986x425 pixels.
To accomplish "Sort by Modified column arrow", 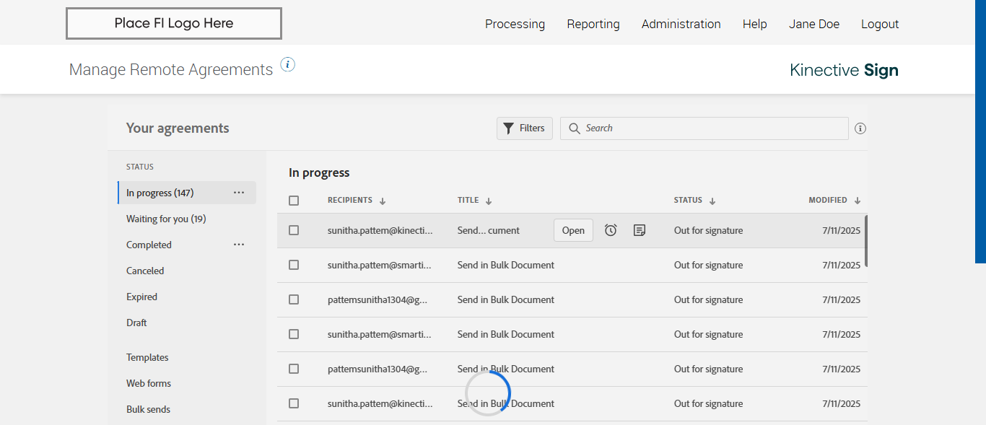I will pyautogui.click(x=858, y=201).
